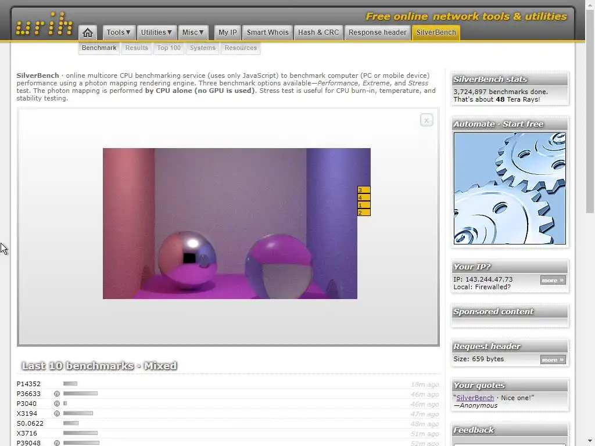Click the gears advertisement image
This screenshot has height=446, width=595.
click(x=510, y=189)
